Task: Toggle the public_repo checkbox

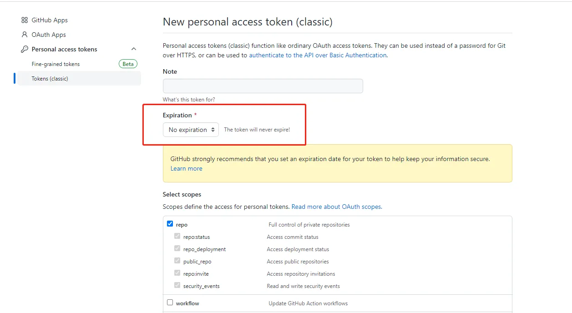Action: 177,261
